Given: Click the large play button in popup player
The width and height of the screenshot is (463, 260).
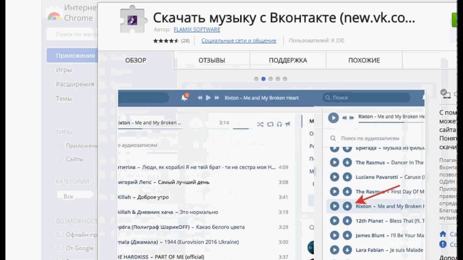Looking at the screenshot, I should click(x=333, y=118).
